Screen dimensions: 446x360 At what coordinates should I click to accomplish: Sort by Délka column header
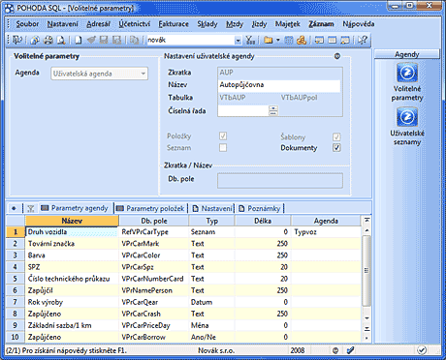tap(263, 221)
